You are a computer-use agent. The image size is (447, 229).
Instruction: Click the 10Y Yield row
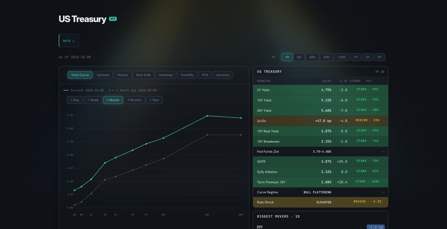click(320, 100)
